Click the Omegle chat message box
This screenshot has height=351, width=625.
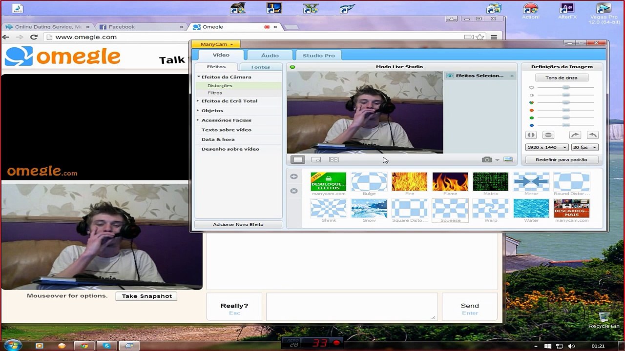pyautogui.click(x=352, y=307)
